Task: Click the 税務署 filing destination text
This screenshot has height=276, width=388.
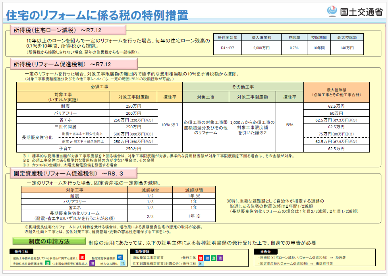Action: coord(340,258)
